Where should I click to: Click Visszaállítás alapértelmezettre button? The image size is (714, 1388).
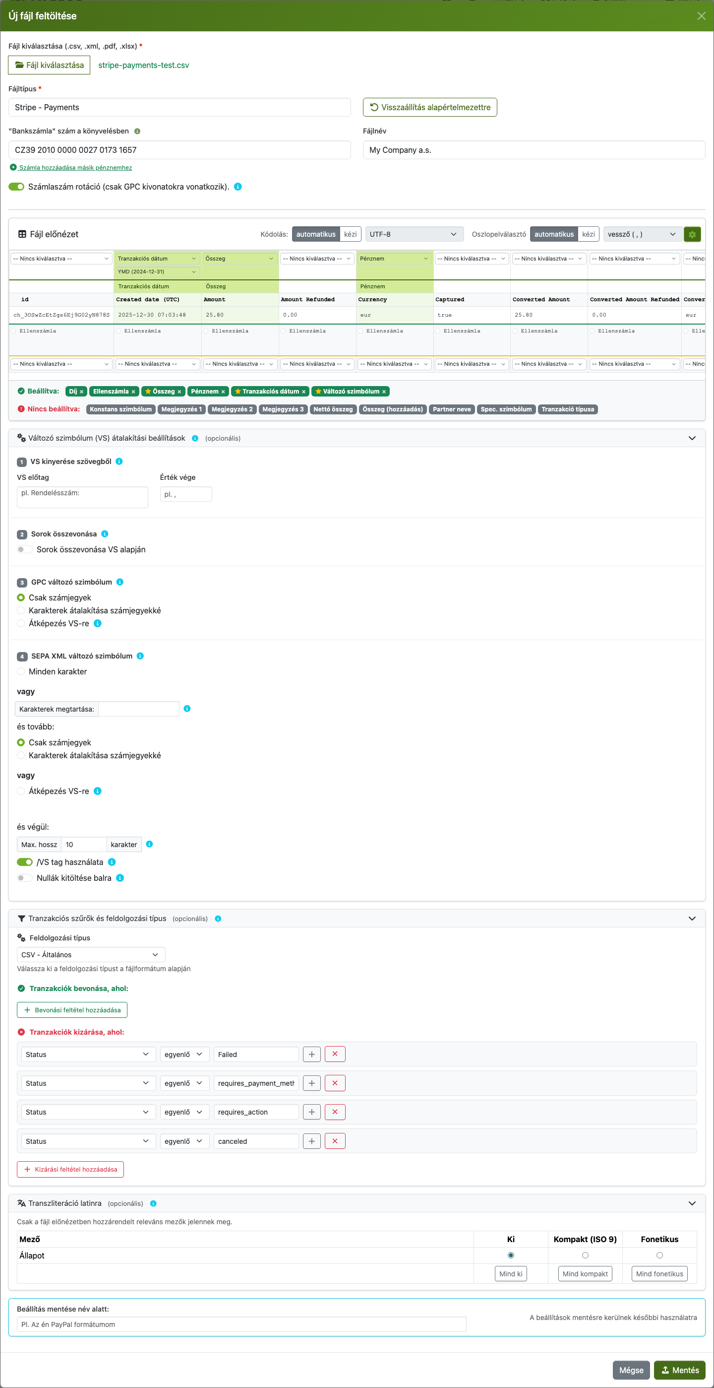tap(430, 107)
